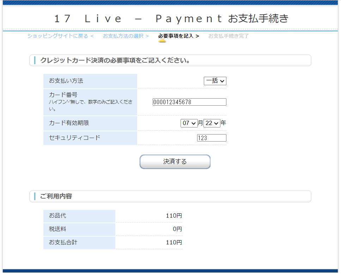
Task: Go back via ショッピングサイトに戻る link
Action: point(60,36)
